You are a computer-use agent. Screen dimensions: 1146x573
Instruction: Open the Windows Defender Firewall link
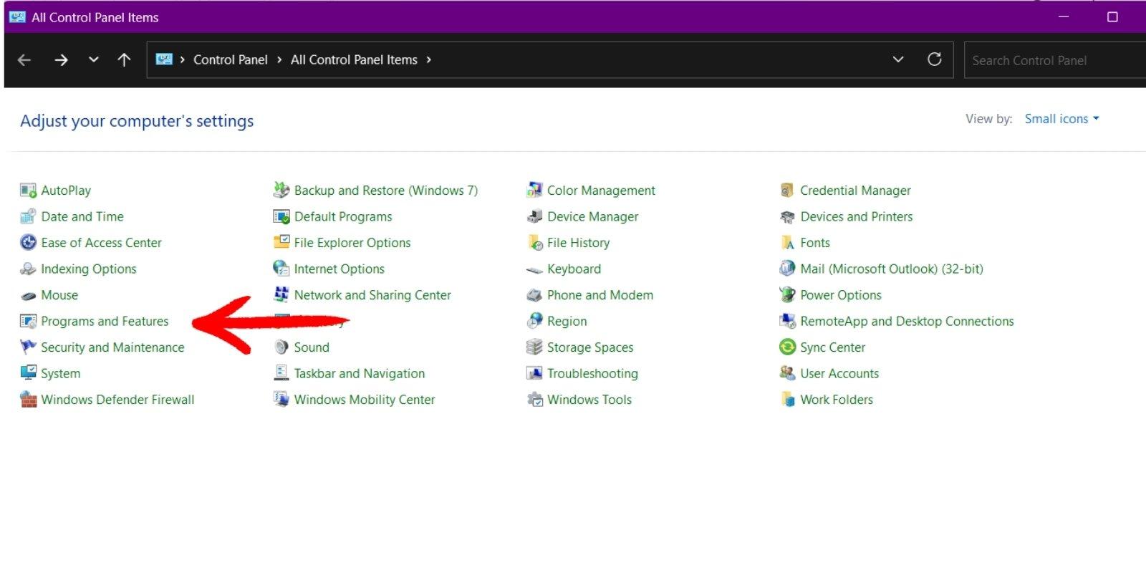[117, 400]
